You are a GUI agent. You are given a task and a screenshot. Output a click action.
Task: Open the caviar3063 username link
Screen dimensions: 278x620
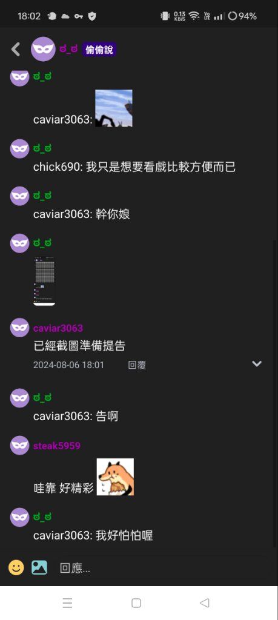click(58, 328)
